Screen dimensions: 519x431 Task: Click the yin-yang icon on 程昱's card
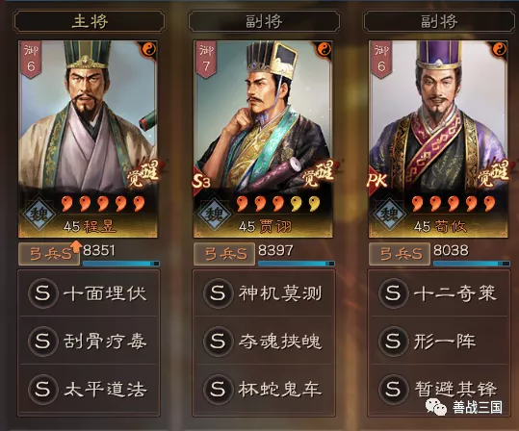(148, 50)
